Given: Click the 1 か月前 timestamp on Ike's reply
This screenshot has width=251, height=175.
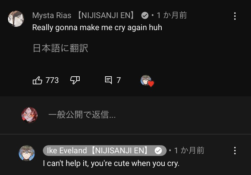Looking at the screenshot, I should (189, 151).
